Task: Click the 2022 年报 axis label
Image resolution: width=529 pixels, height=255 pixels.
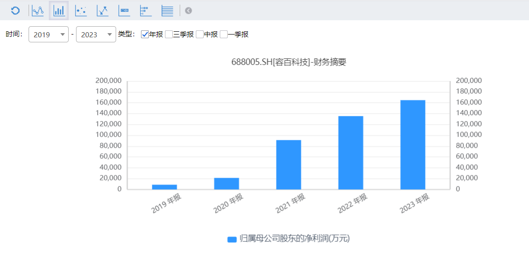Action: pyautogui.click(x=353, y=203)
